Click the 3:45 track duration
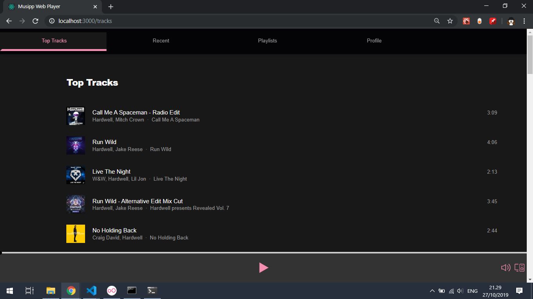533x299 pixels. [x=492, y=201]
